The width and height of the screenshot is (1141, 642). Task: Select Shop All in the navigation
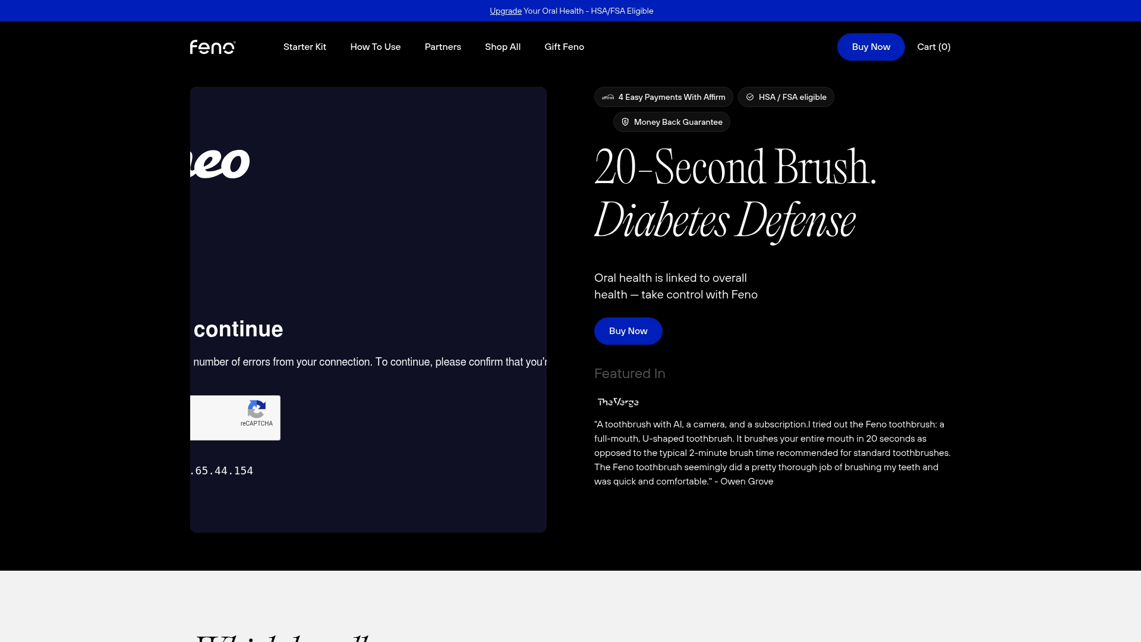[x=503, y=47]
